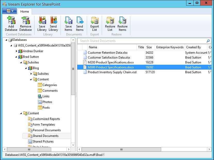Collapse the Brad Sutton site
The height and width of the screenshot is (160, 214).
click(16, 57)
